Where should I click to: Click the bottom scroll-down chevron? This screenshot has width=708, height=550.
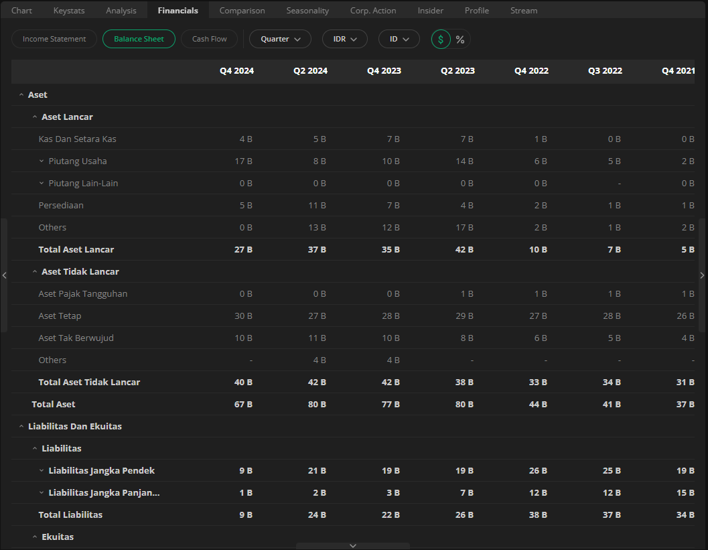pos(353,545)
